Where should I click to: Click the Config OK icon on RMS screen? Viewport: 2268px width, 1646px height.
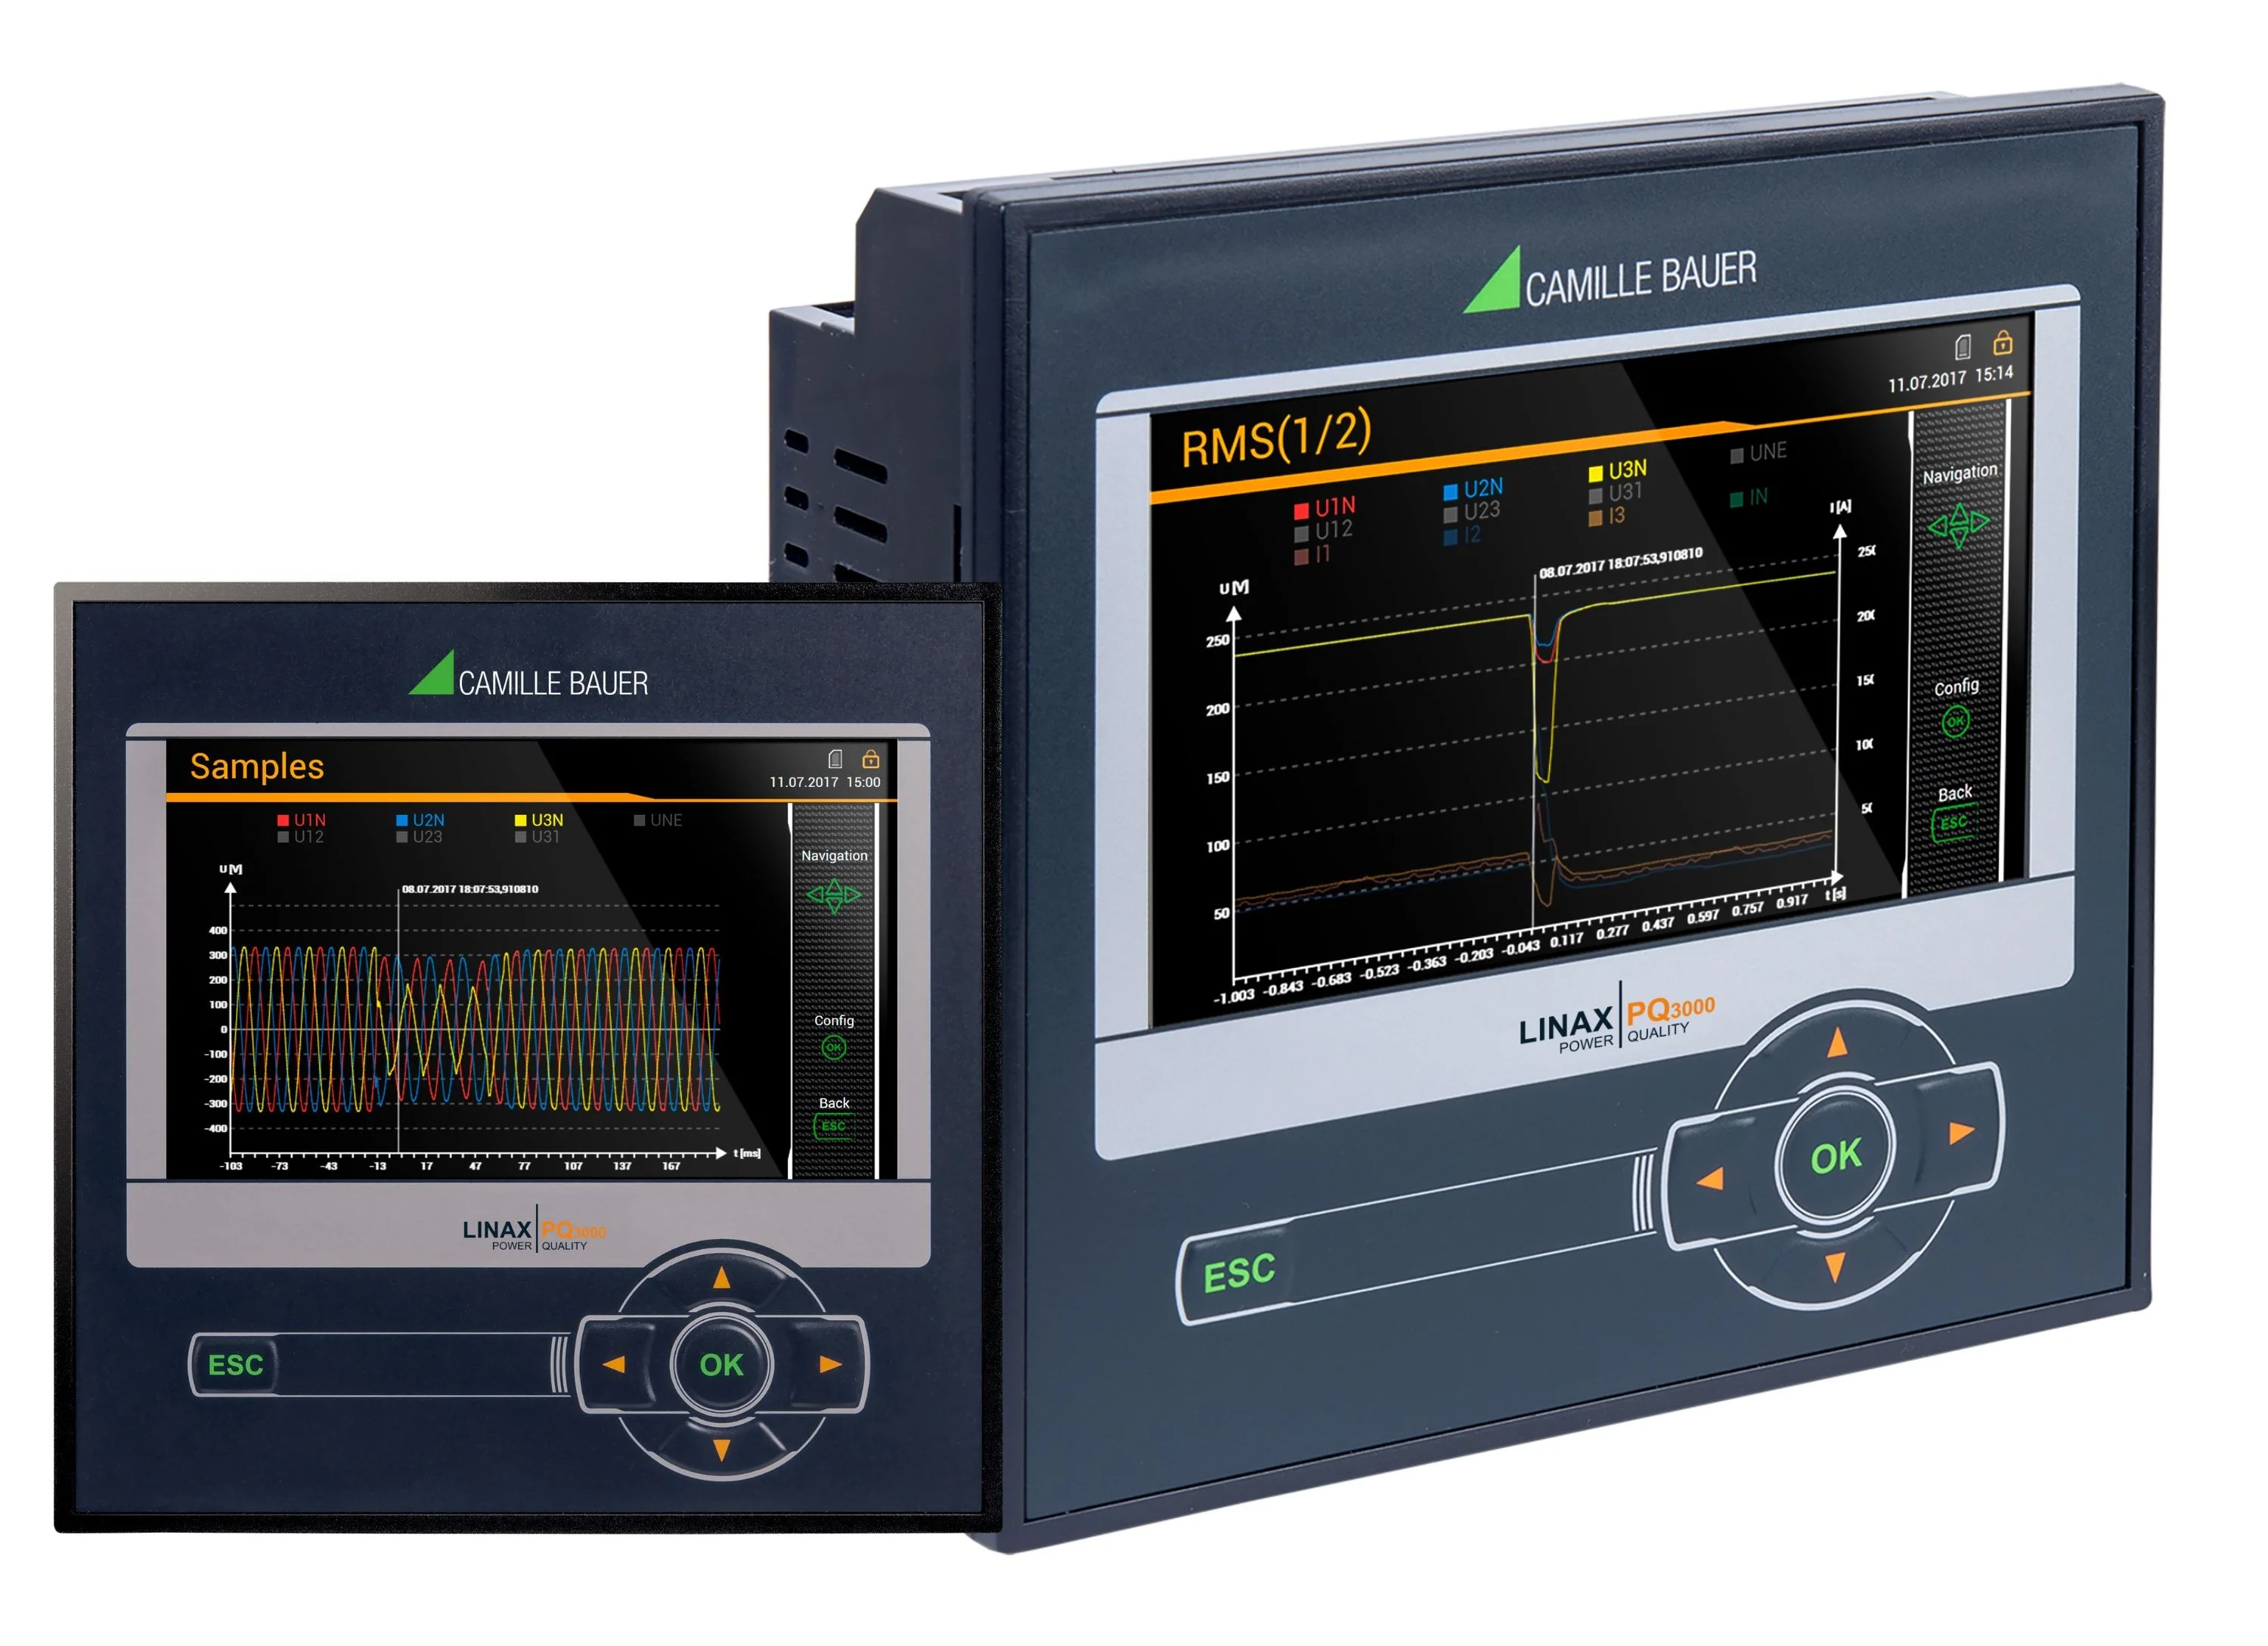pos(1955,721)
